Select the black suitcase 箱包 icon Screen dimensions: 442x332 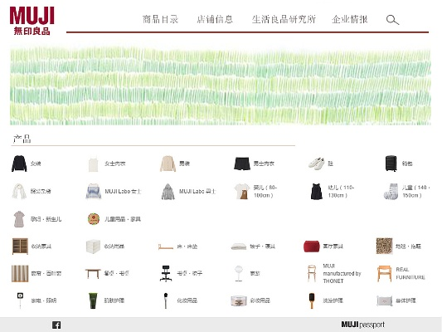coord(391,164)
